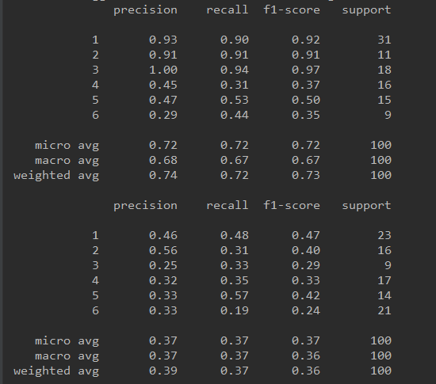Click the 0.94 recall value
Viewport: 436px width, 384px height.
(235, 70)
